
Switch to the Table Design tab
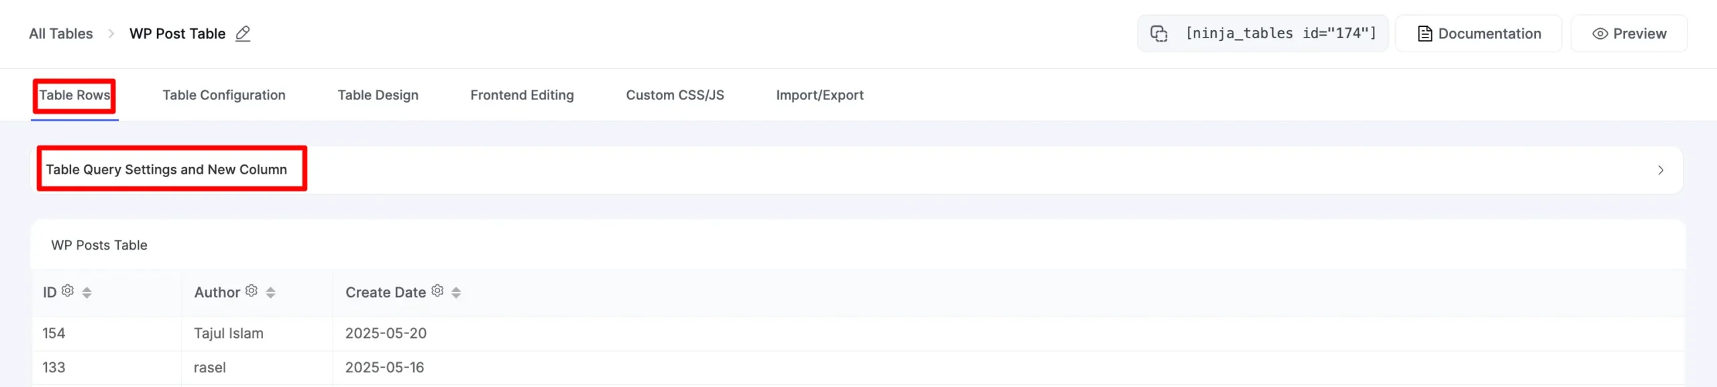pos(378,95)
